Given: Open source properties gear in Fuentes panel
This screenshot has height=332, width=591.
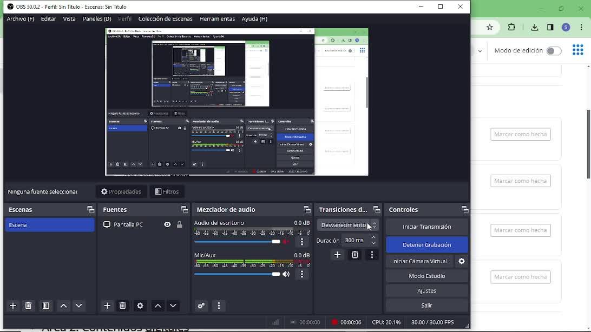Looking at the screenshot, I should point(140,306).
